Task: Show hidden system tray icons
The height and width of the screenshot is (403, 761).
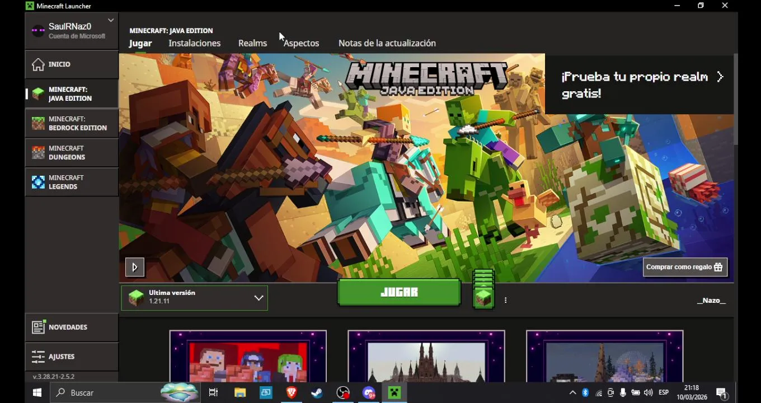Action: click(572, 393)
